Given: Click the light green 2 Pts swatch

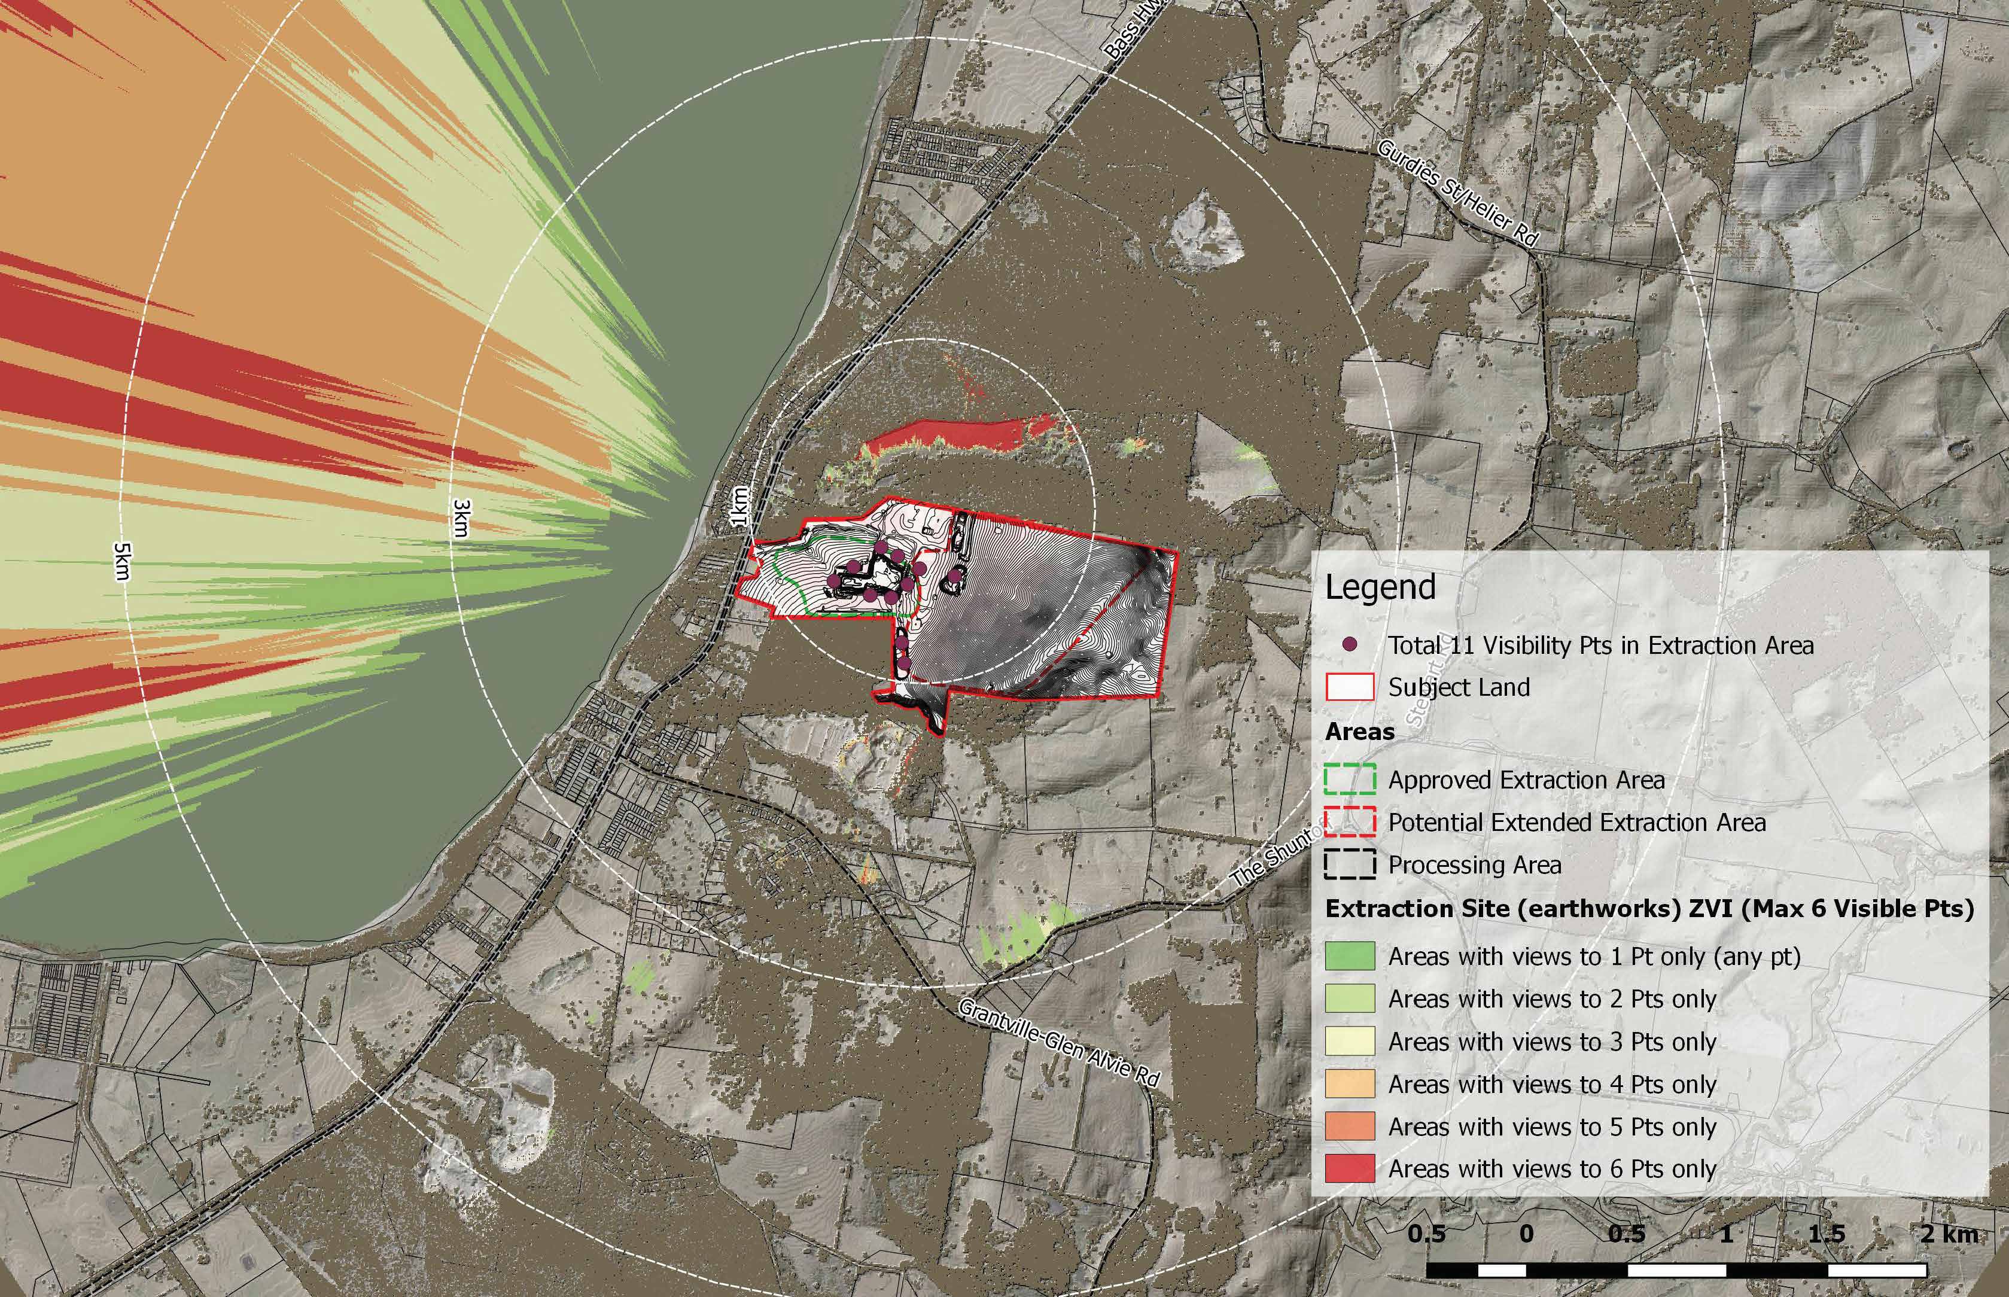Looking at the screenshot, I should click(1350, 998).
